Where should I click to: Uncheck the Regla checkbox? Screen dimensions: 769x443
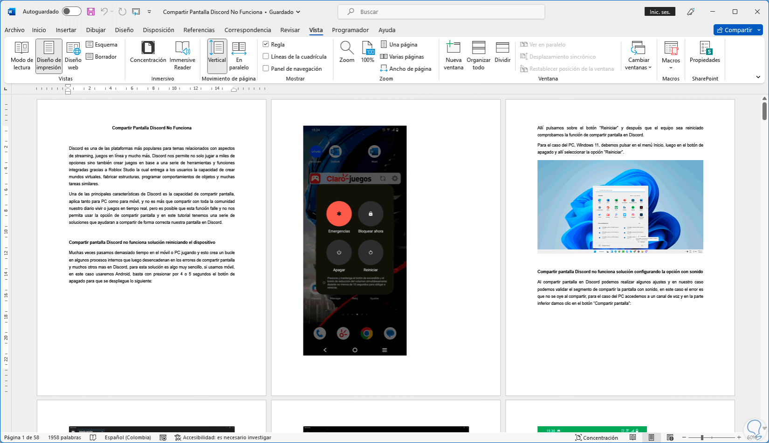[x=266, y=45]
